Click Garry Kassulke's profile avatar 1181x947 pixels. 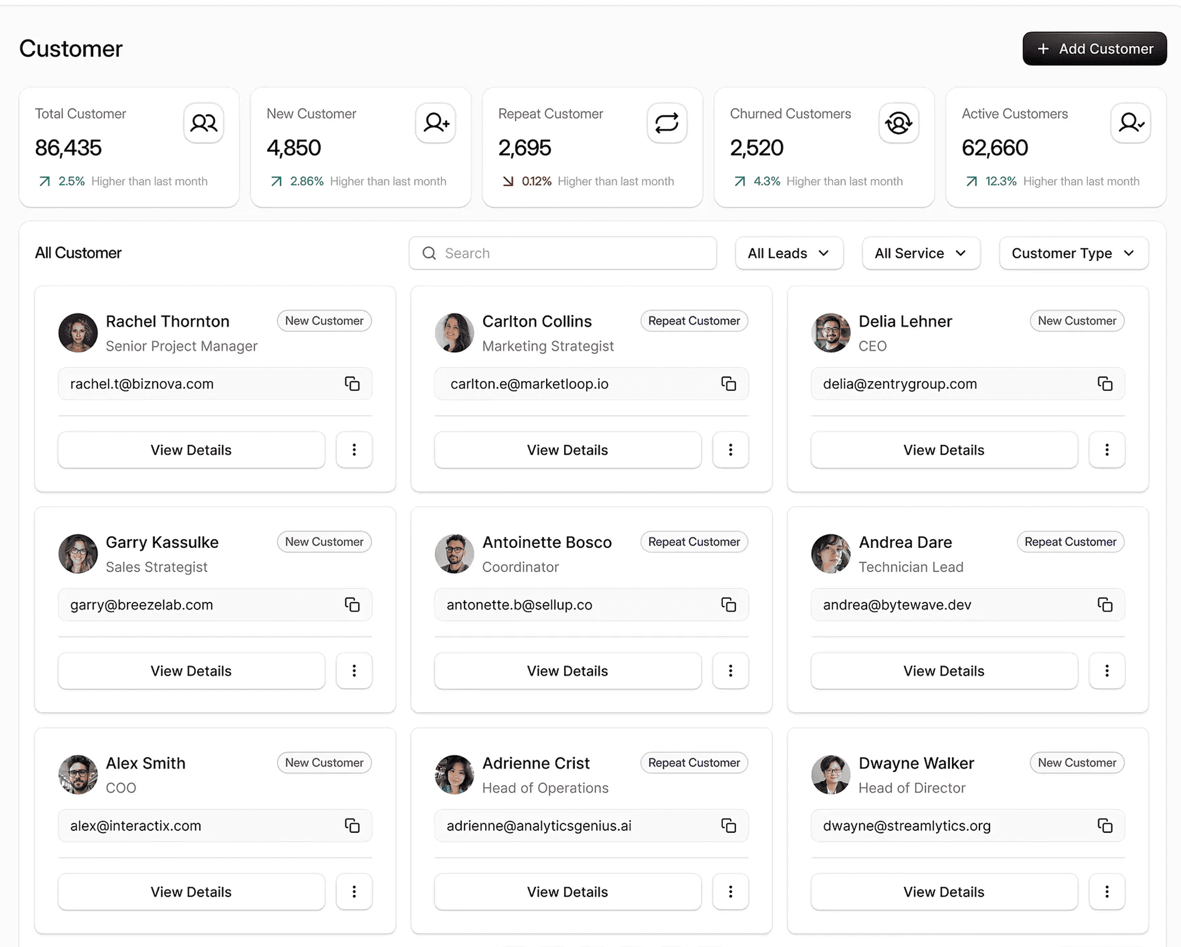pyautogui.click(x=78, y=553)
